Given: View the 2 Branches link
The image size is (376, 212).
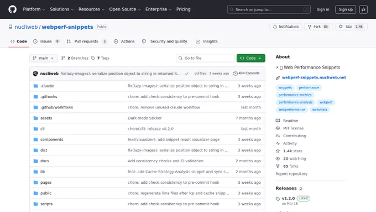Looking at the screenshot, I should (75, 58).
